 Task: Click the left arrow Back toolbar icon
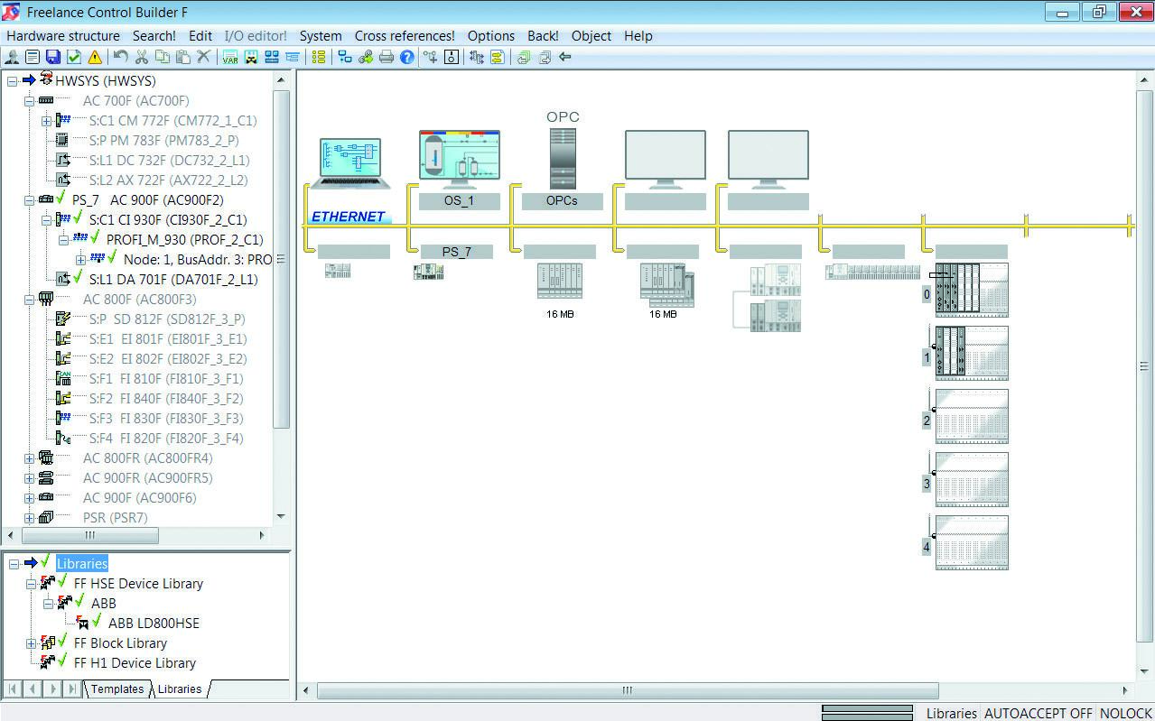[x=565, y=57]
